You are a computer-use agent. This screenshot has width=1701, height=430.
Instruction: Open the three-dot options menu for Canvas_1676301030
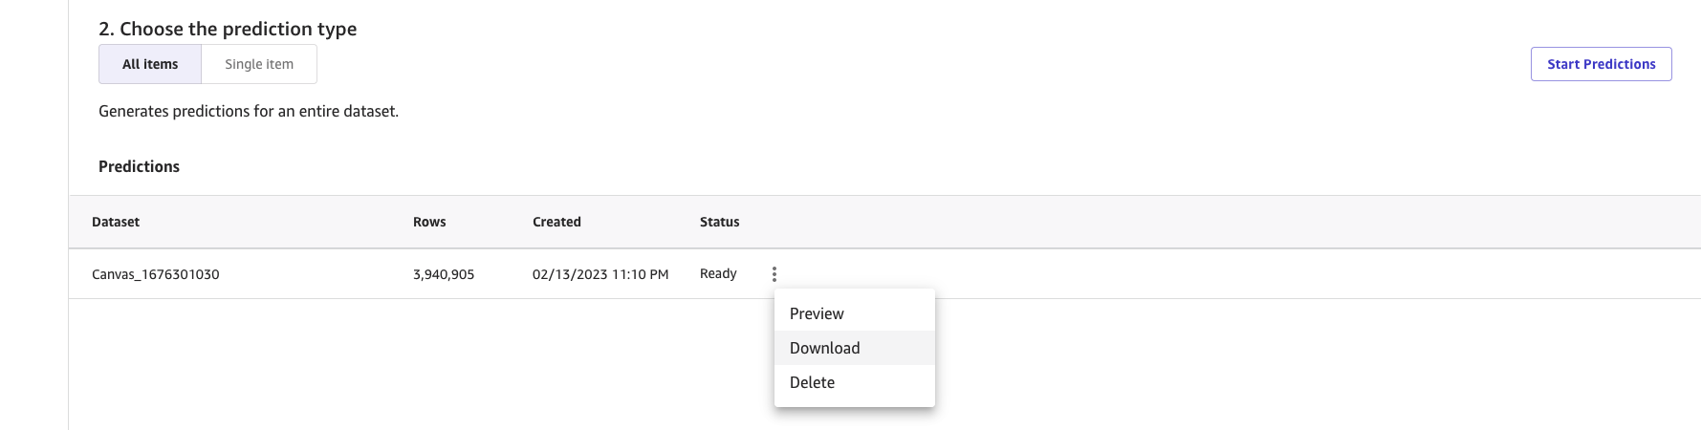click(774, 274)
